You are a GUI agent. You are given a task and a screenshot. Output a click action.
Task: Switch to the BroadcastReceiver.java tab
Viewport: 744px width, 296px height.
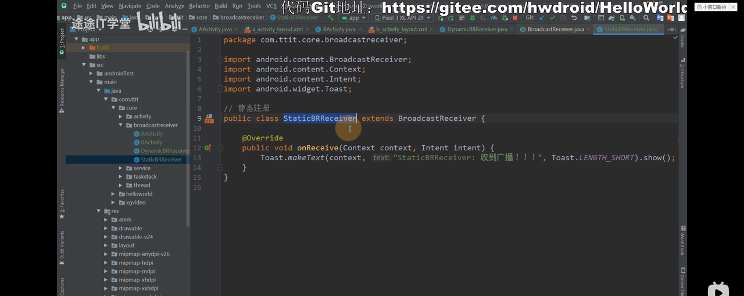point(556,29)
